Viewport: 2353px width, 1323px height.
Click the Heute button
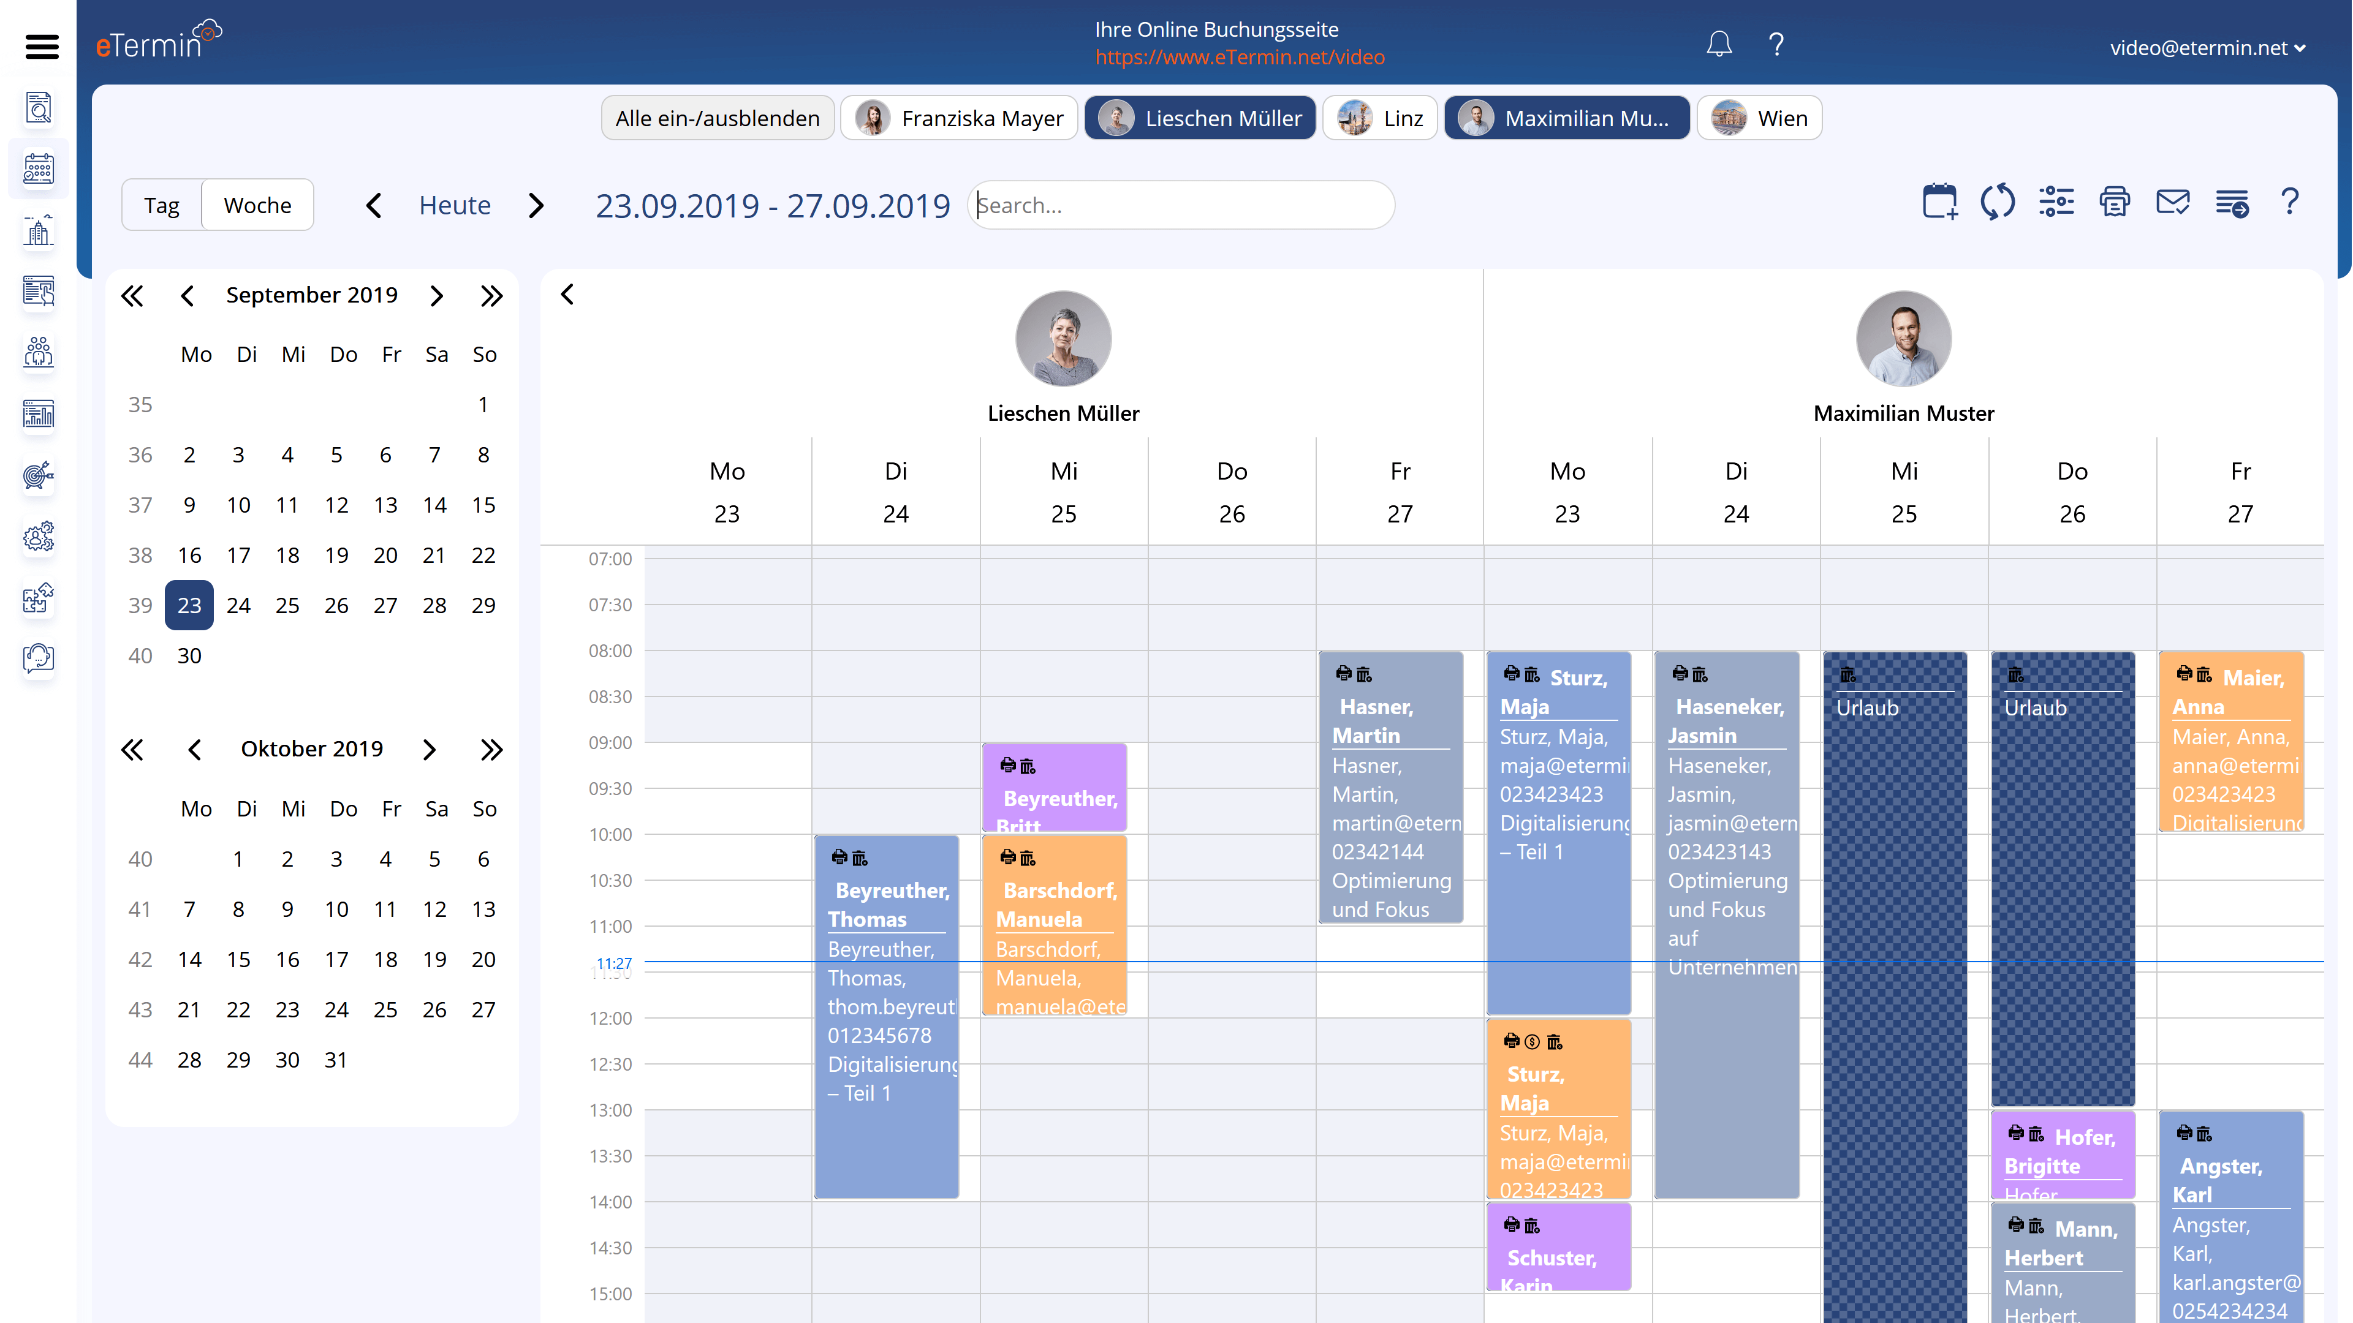455,205
